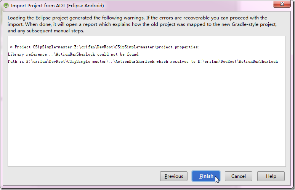The width and height of the screenshot is (295, 190).
Task: Cancel the ADT project import
Action: pos(239,176)
